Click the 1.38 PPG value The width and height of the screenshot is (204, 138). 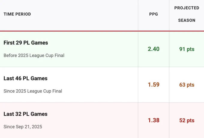(154, 120)
